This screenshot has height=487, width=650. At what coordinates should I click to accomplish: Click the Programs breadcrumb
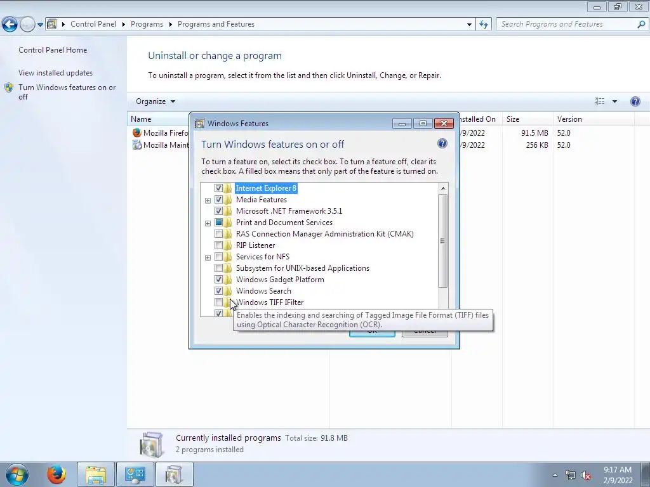[x=147, y=24]
